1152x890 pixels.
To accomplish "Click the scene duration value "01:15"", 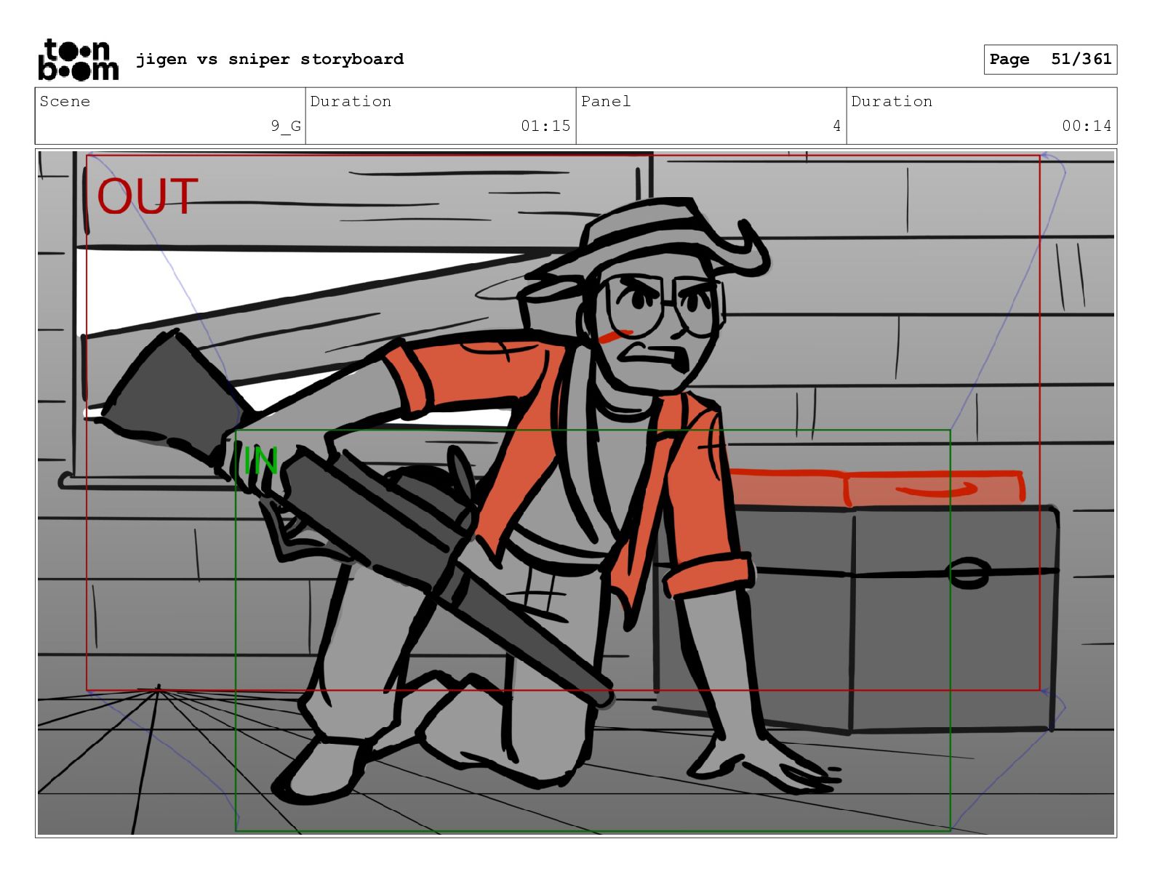I will [545, 126].
